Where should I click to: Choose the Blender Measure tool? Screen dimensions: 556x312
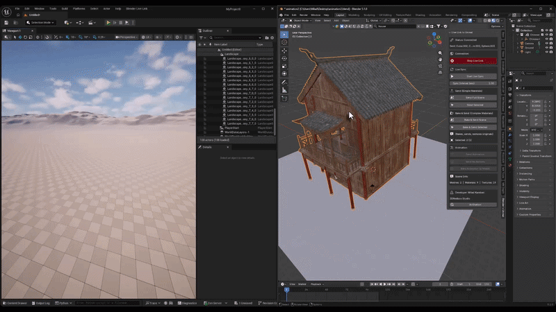(284, 90)
